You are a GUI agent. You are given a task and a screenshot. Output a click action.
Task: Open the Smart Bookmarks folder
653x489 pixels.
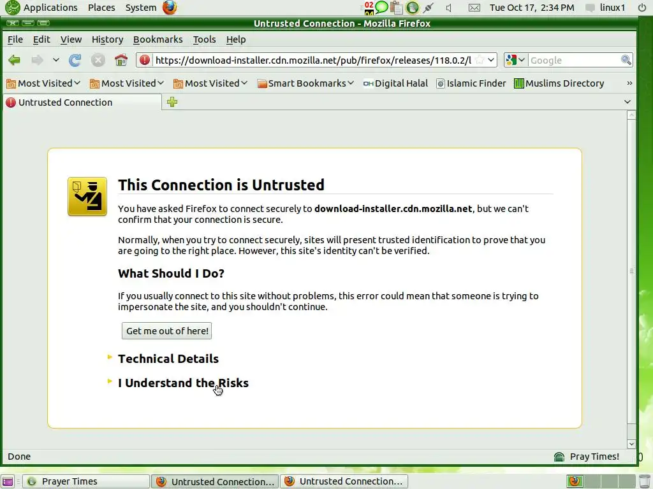[x=305, y=83]
